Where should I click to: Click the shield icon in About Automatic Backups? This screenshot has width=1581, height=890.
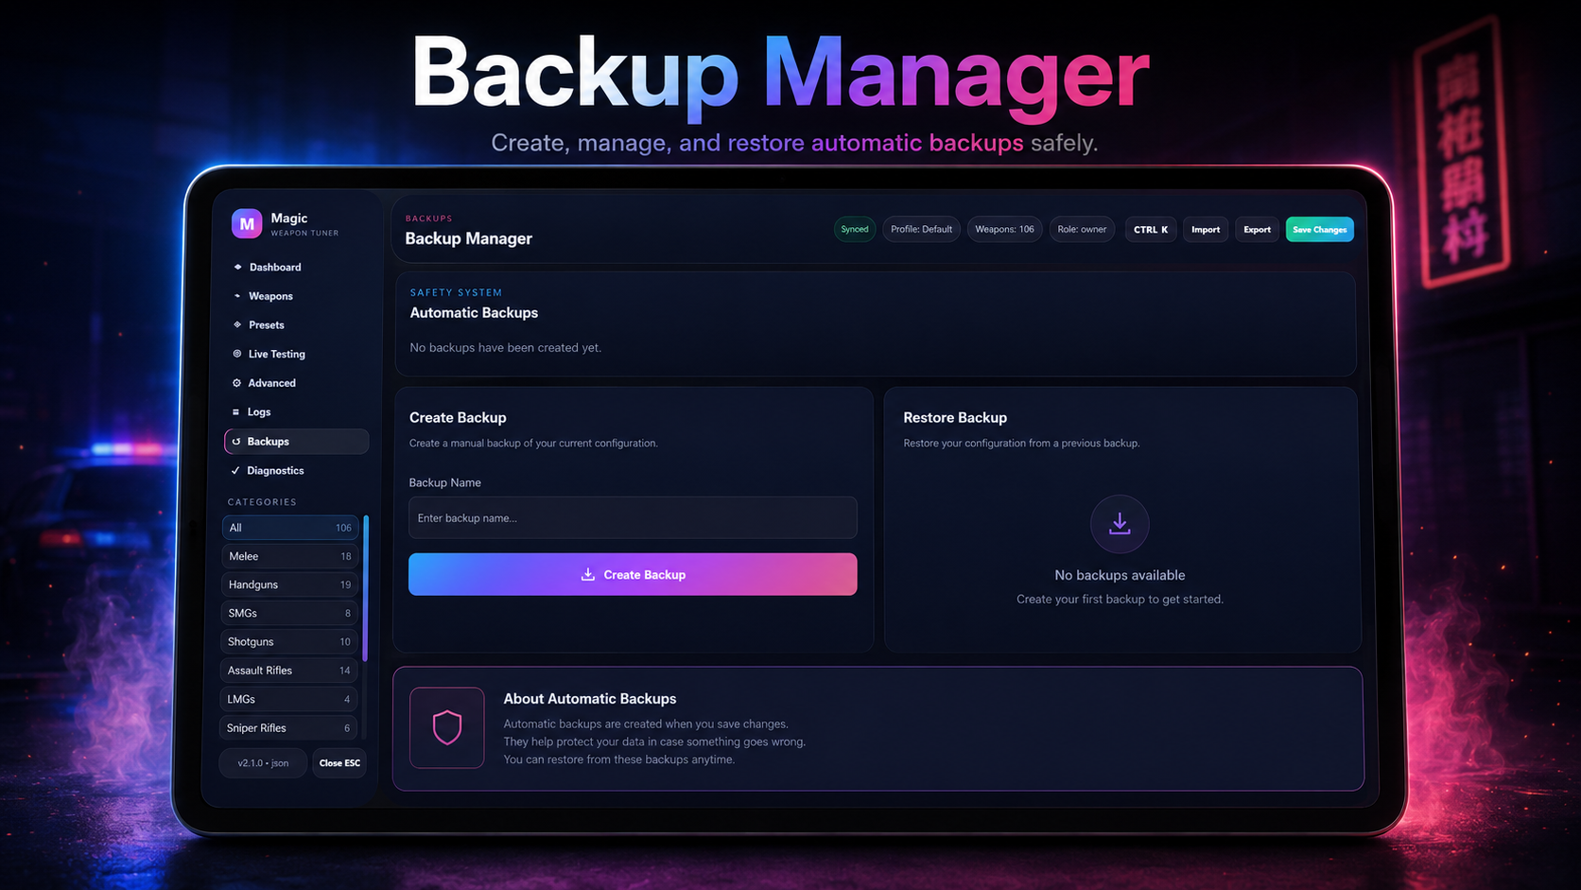click(447, 727)
